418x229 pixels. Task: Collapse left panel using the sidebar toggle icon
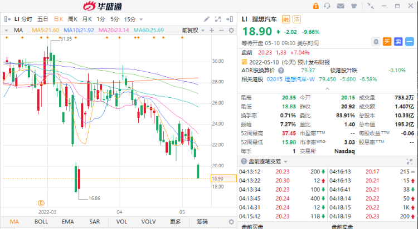point(7,19)
